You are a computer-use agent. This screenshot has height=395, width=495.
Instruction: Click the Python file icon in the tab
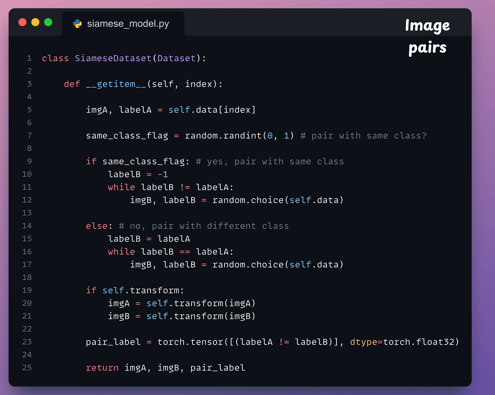(78, 24)
